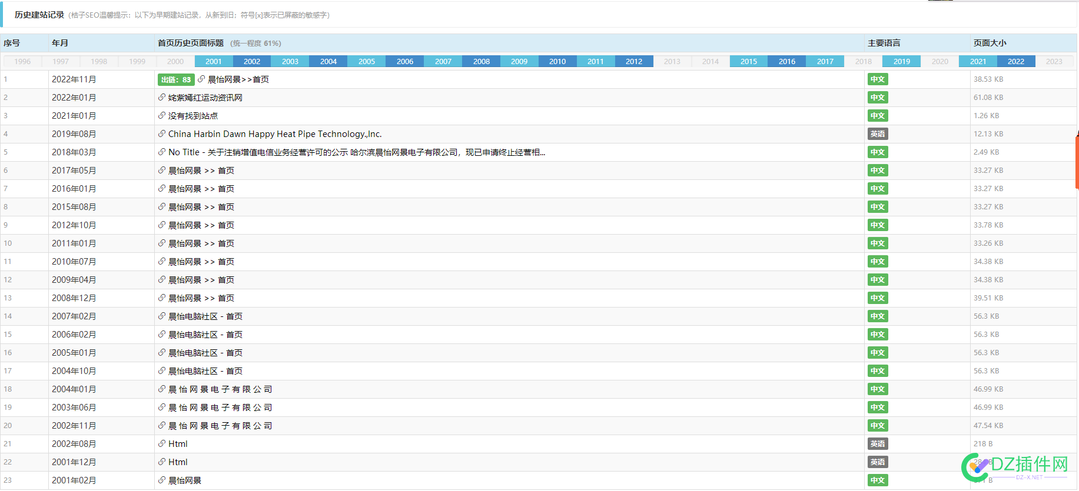
Task: Click the 历史建站记录 section heading
Action: 39,15
